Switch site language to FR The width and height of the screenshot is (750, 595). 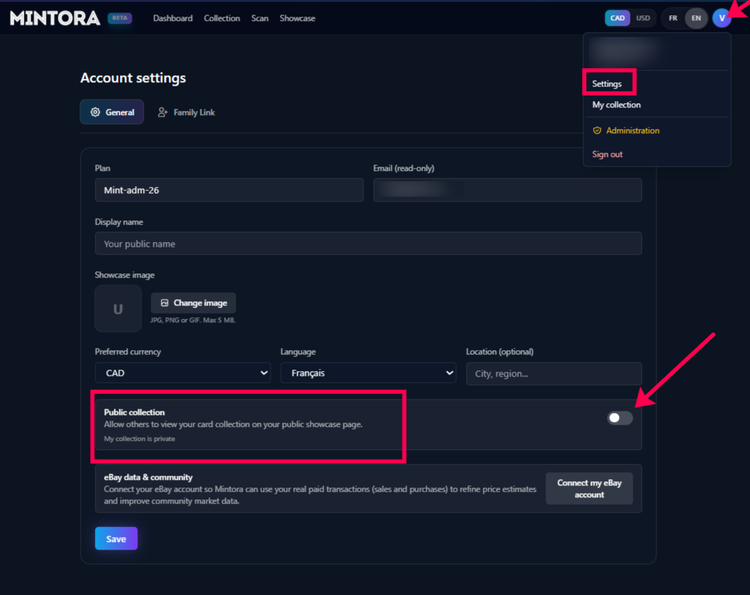pos(673,18)
